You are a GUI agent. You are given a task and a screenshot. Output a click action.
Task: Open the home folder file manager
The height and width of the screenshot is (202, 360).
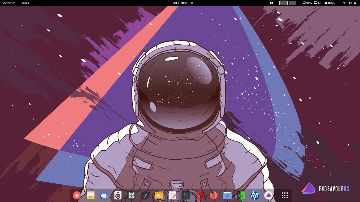pos(227,195)
